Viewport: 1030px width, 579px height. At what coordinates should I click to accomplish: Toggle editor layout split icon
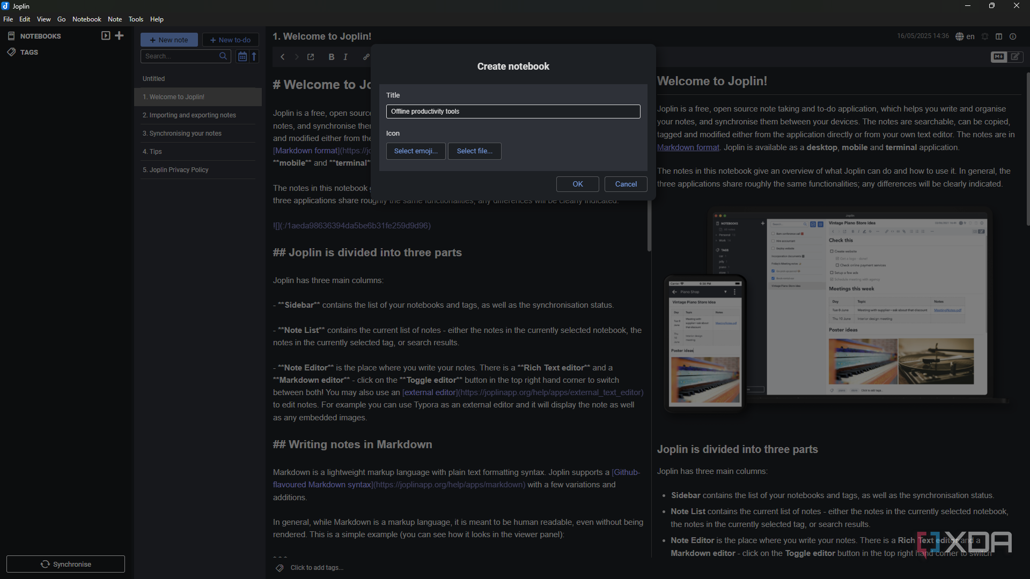tap(999, 36)
